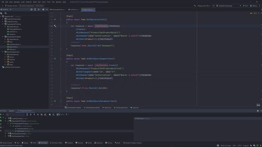The width and height of the screenshot is (262, 147).
Task: Open the Navigate menu
Action: (17, 2)
